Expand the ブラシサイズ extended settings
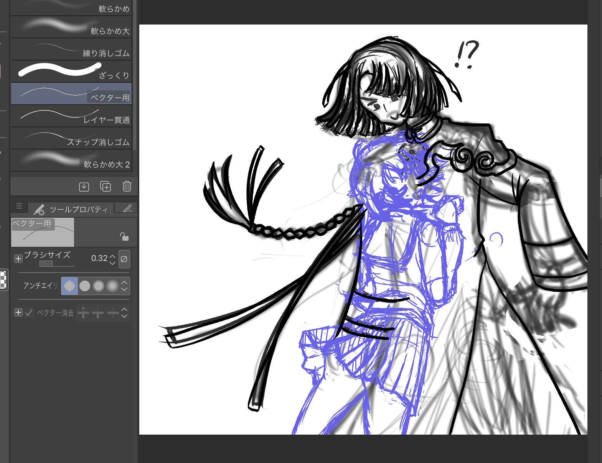The height and width of the screenshot is (463, 602). [18, 259]
